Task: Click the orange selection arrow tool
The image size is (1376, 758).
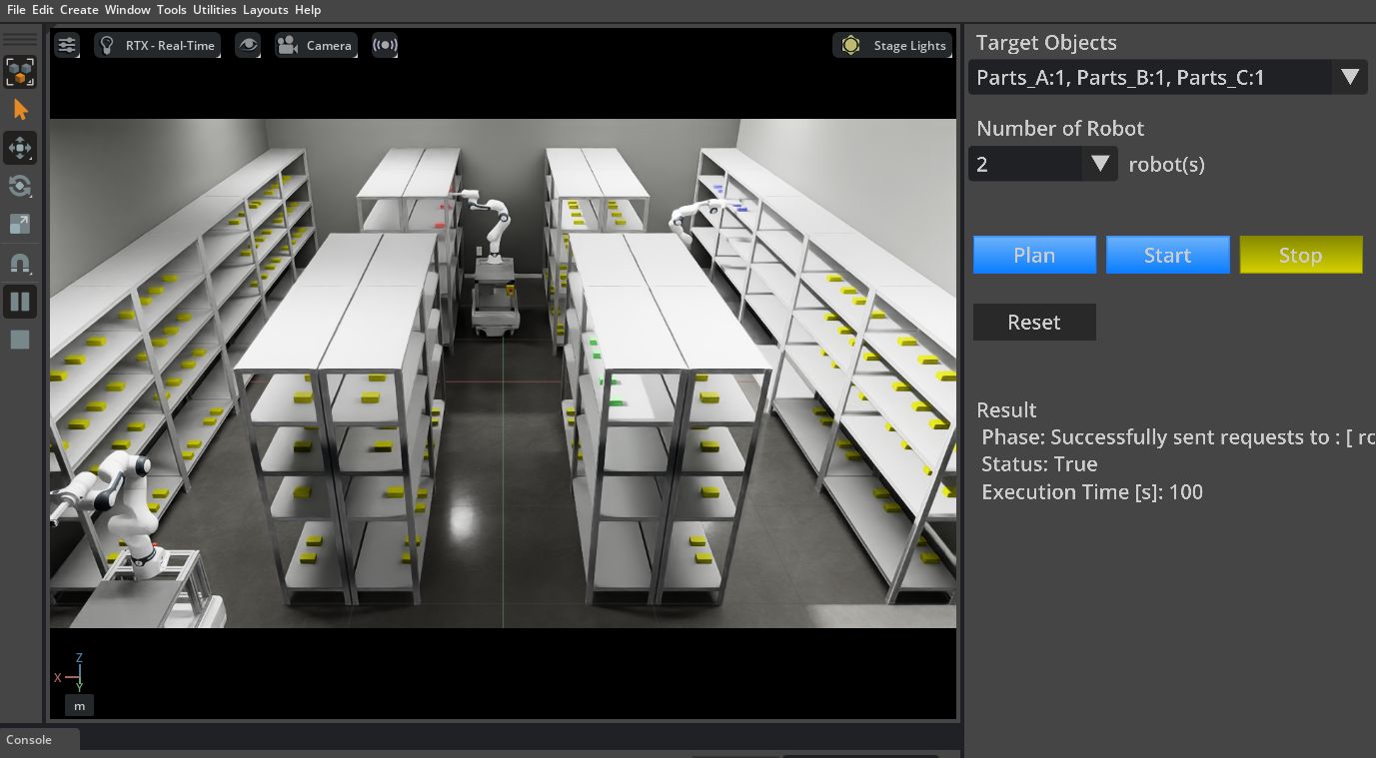Action: tap(20, 110)
